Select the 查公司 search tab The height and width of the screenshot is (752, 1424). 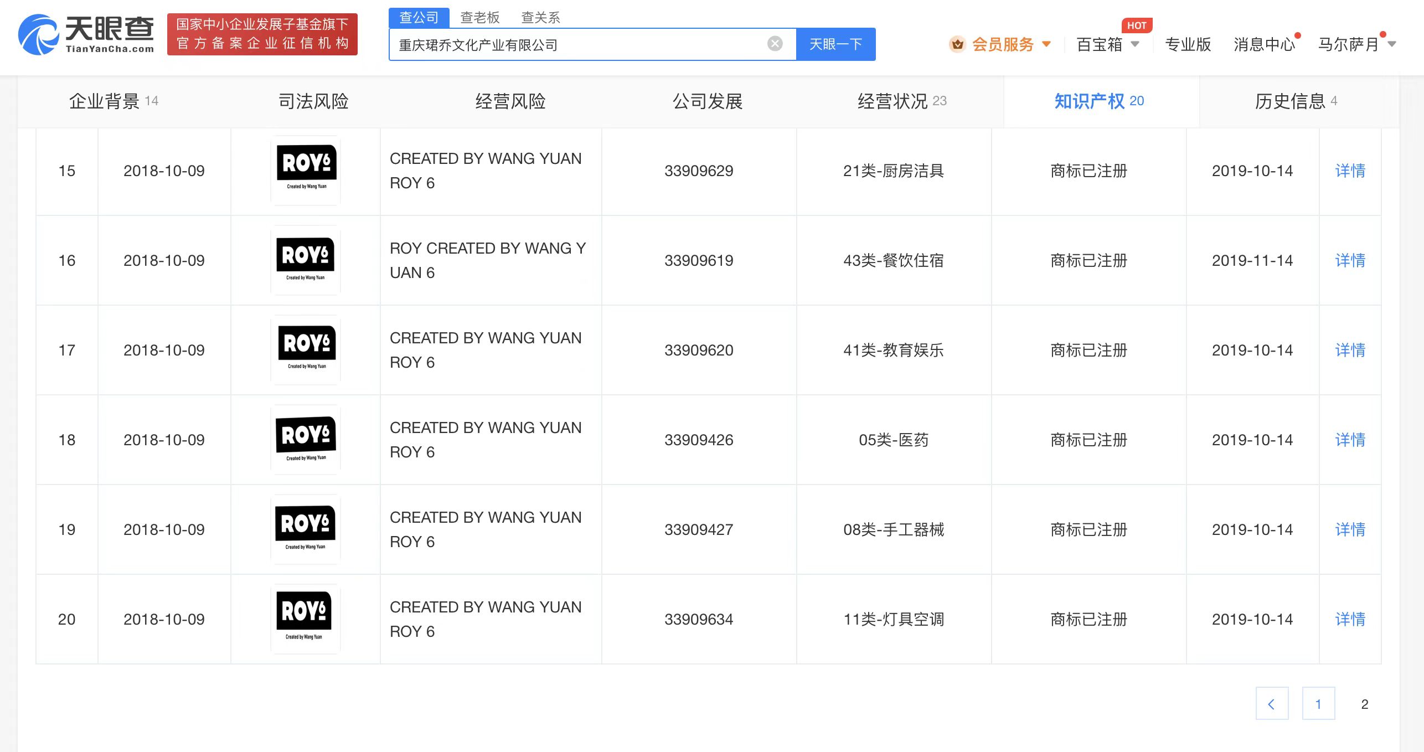click(419, 18)
